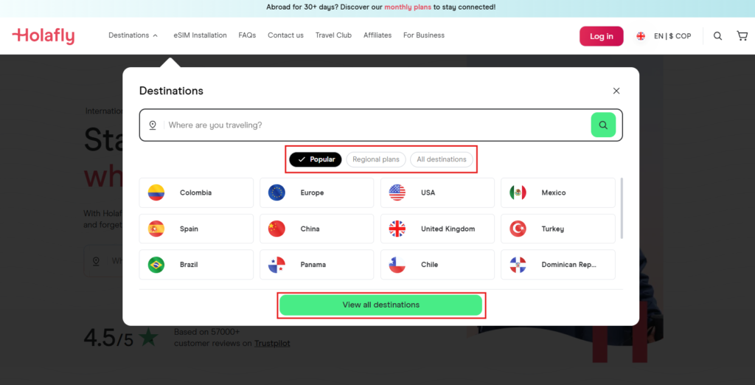The image size is (755, 385).
Task: Open FAQs menu item
Action: [x=247, y=35]
